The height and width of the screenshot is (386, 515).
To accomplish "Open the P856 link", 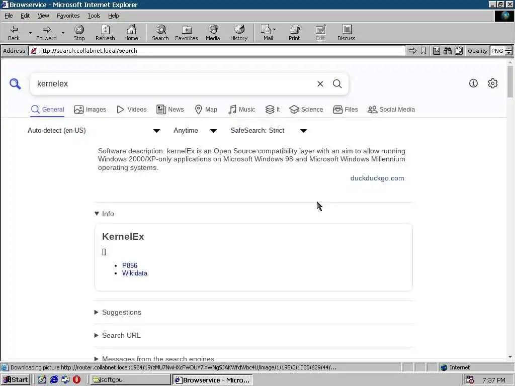I will click(130, 265).
